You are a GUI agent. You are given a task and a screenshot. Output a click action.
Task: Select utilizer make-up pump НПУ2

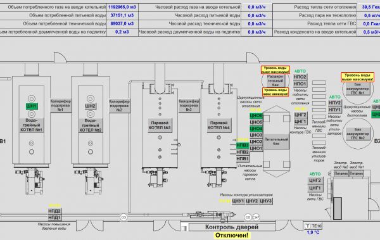click(334, 103)
